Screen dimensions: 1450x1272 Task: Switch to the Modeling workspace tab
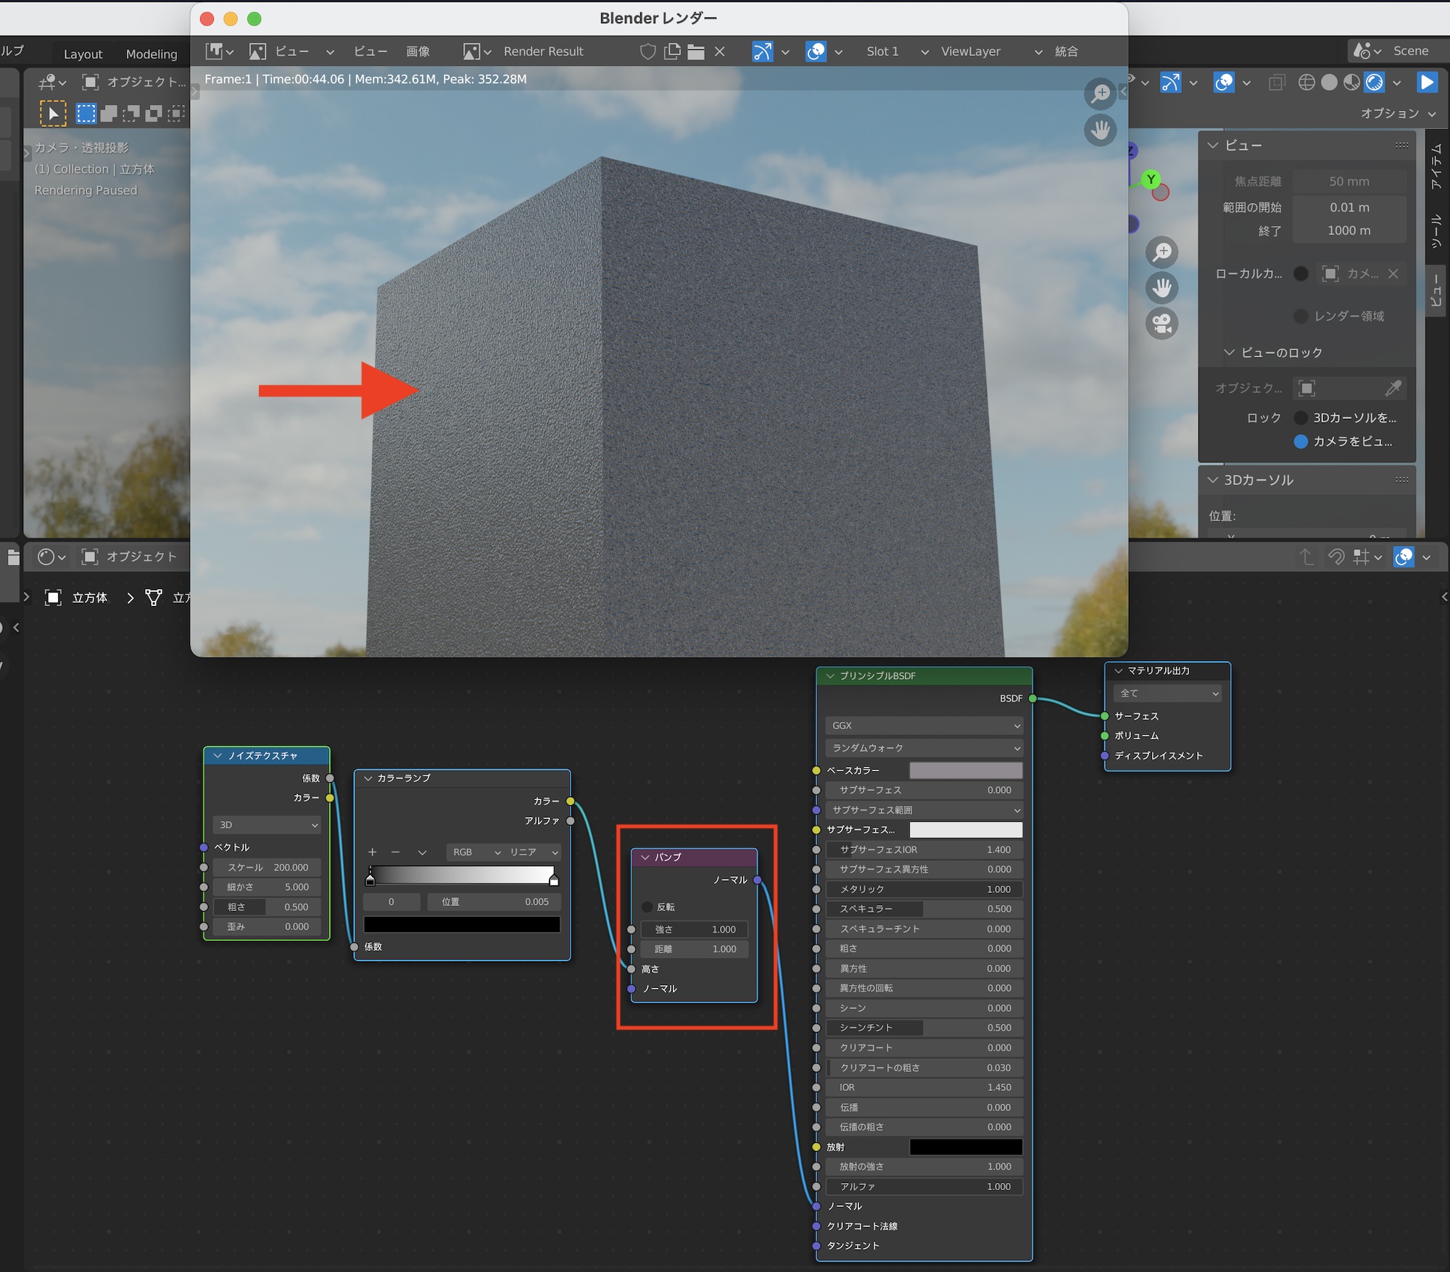pos(151,54)
